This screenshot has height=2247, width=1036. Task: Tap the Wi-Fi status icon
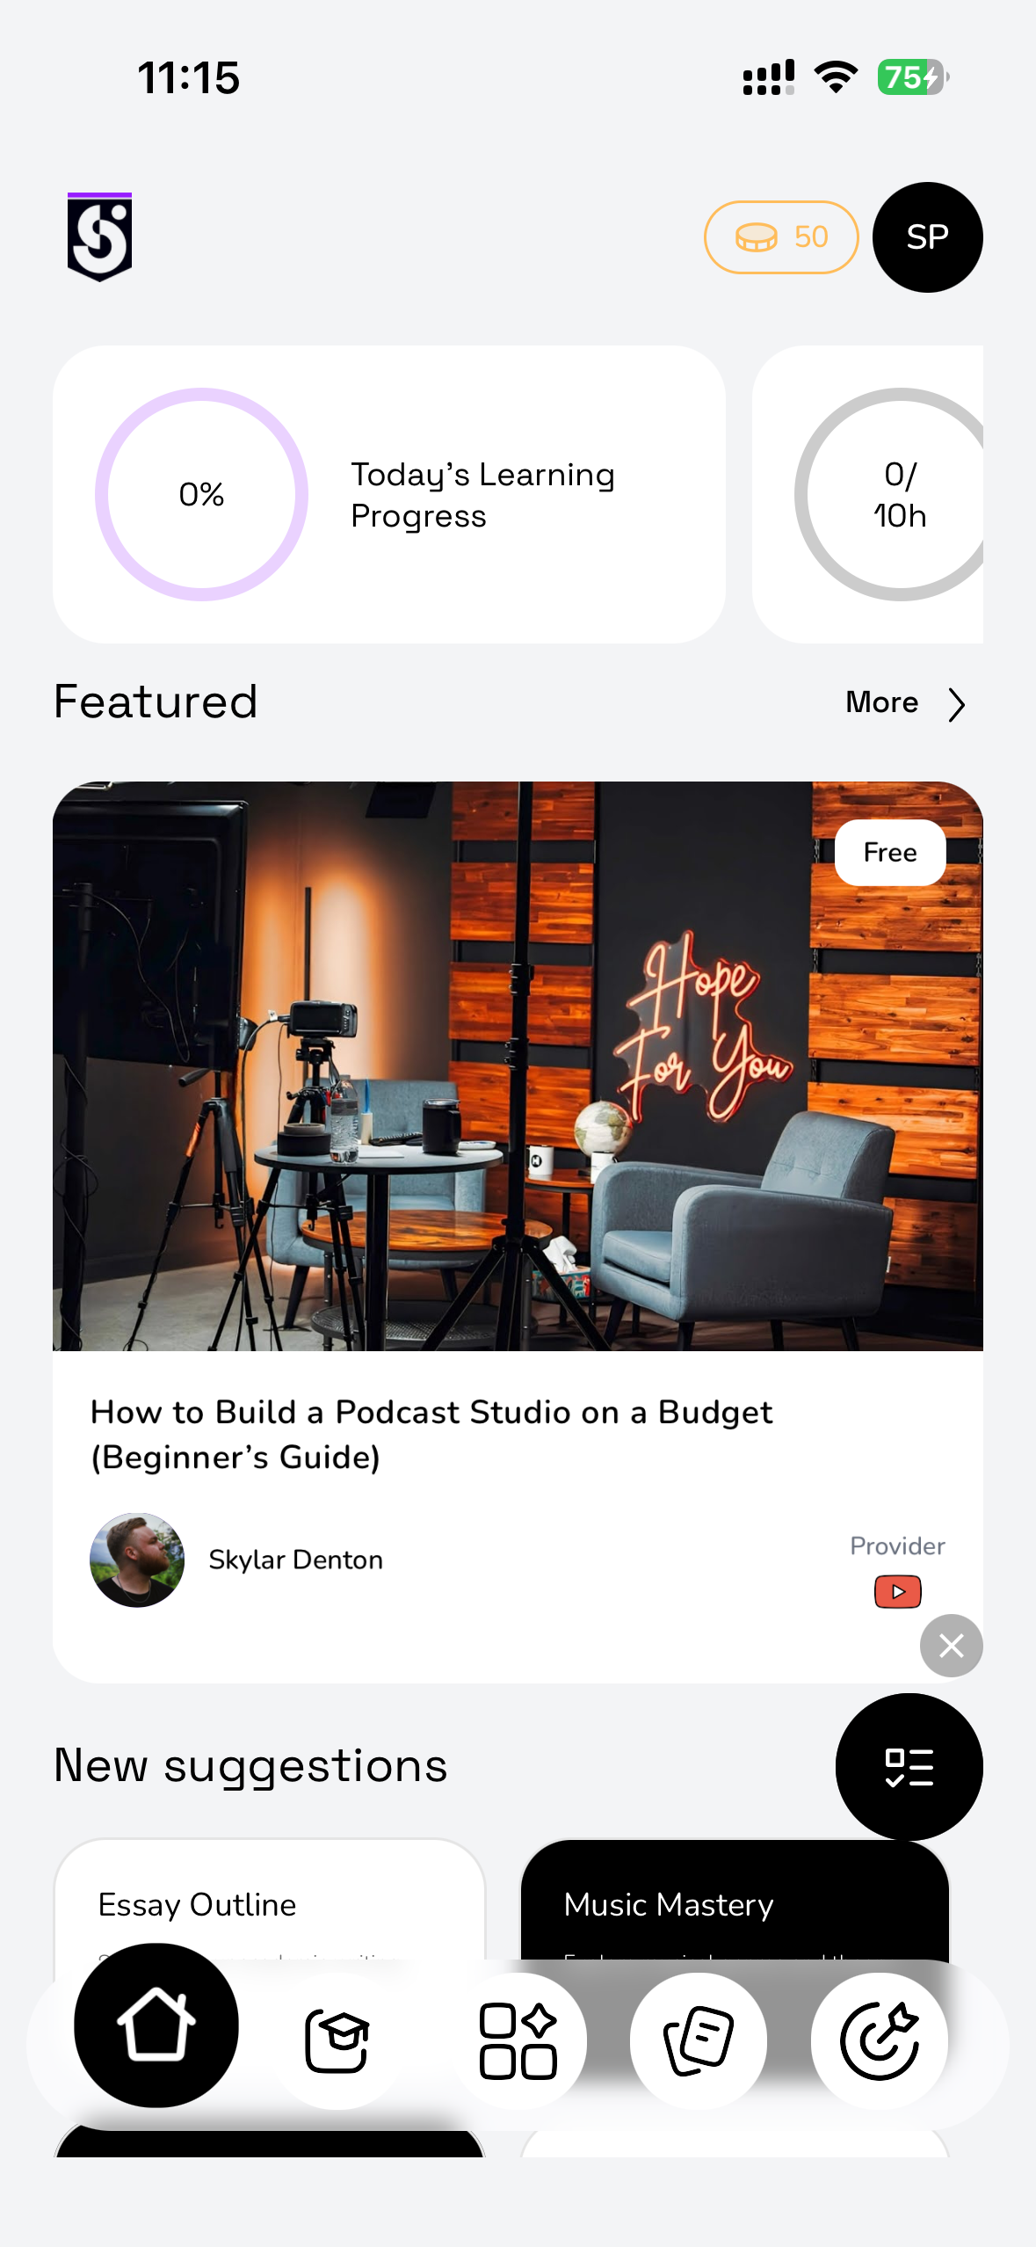point(837,77)
